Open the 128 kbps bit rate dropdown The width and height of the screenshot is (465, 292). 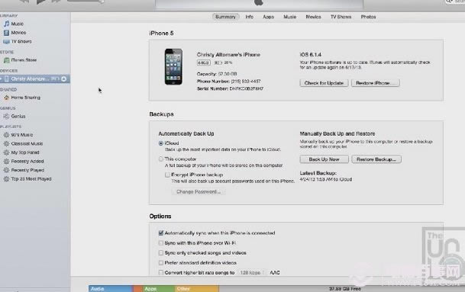pyautogui.click(x=252, y=273)
